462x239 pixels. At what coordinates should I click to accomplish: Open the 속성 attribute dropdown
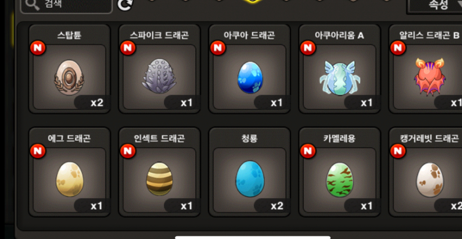pos(434,6)
